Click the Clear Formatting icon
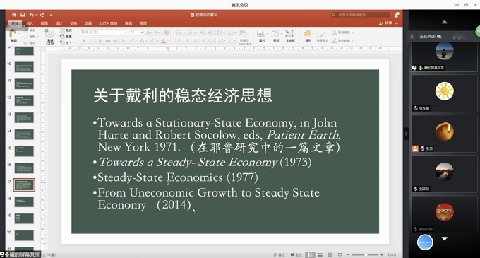This screenshot has width=480, height=258. click(x=167, y=33)
